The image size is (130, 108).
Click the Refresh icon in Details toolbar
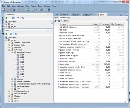pos(59,21)
